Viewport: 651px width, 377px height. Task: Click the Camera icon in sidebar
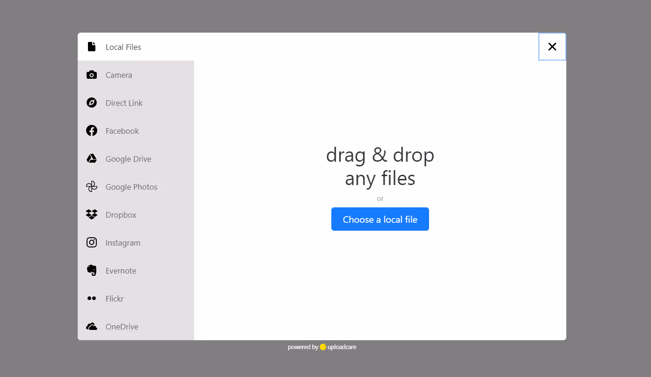click(x=92, y=75)
